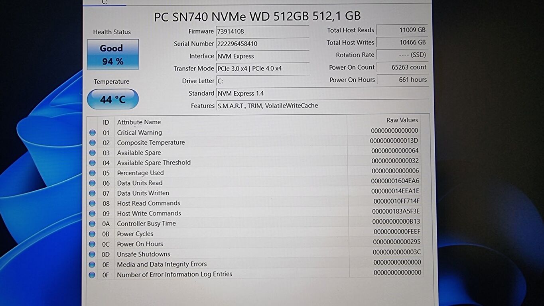The width and height of the screenshot is (544, 306).
Task: Click the status circle in the Available Spare row (ID 03)
Action: pyautogui.click(x=93, y=153)
